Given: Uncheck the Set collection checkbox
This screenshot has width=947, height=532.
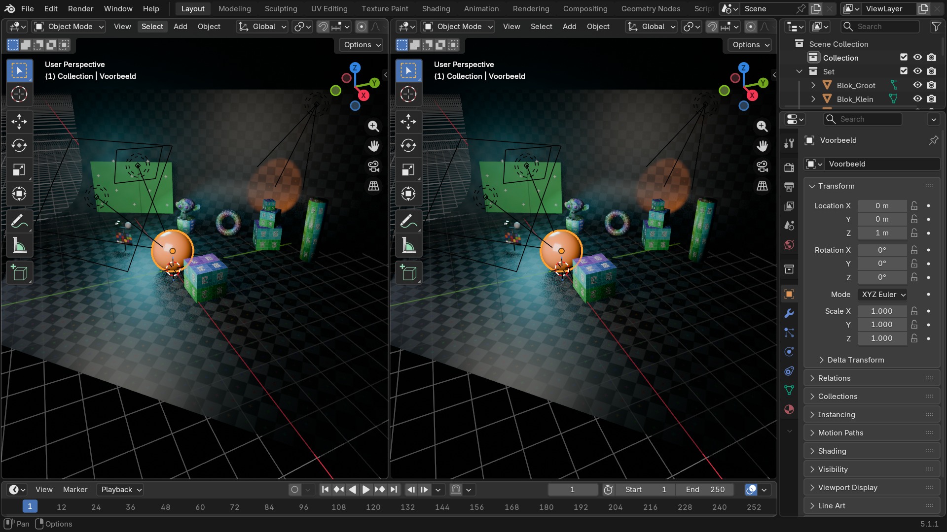Looking at the screenshot, I should coord(904,71).
